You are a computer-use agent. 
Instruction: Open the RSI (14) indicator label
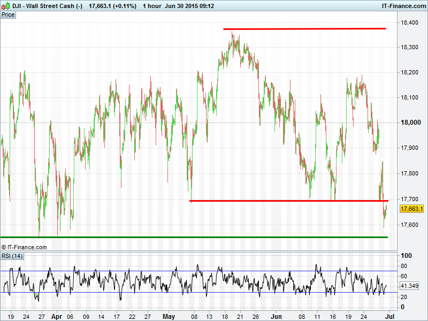[x=12, y=256]
